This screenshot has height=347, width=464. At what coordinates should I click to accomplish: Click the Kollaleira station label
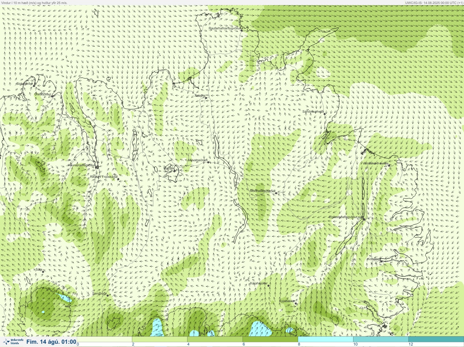(374, 259)
